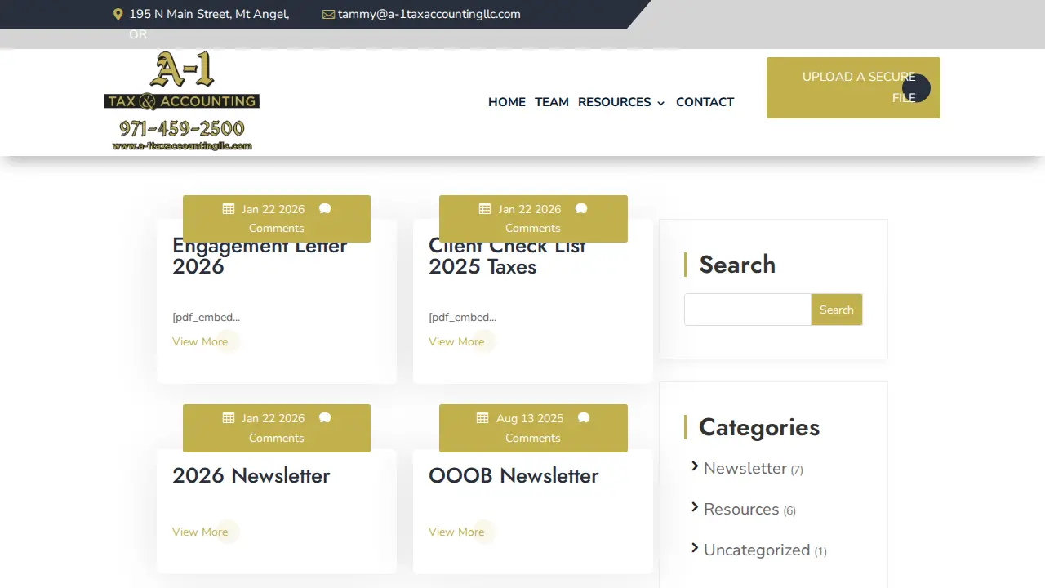The width and height of the screenshot is (1045, 588).
Task: Go to the Home page
Action: pyautogui.click(x=507, y=102)
